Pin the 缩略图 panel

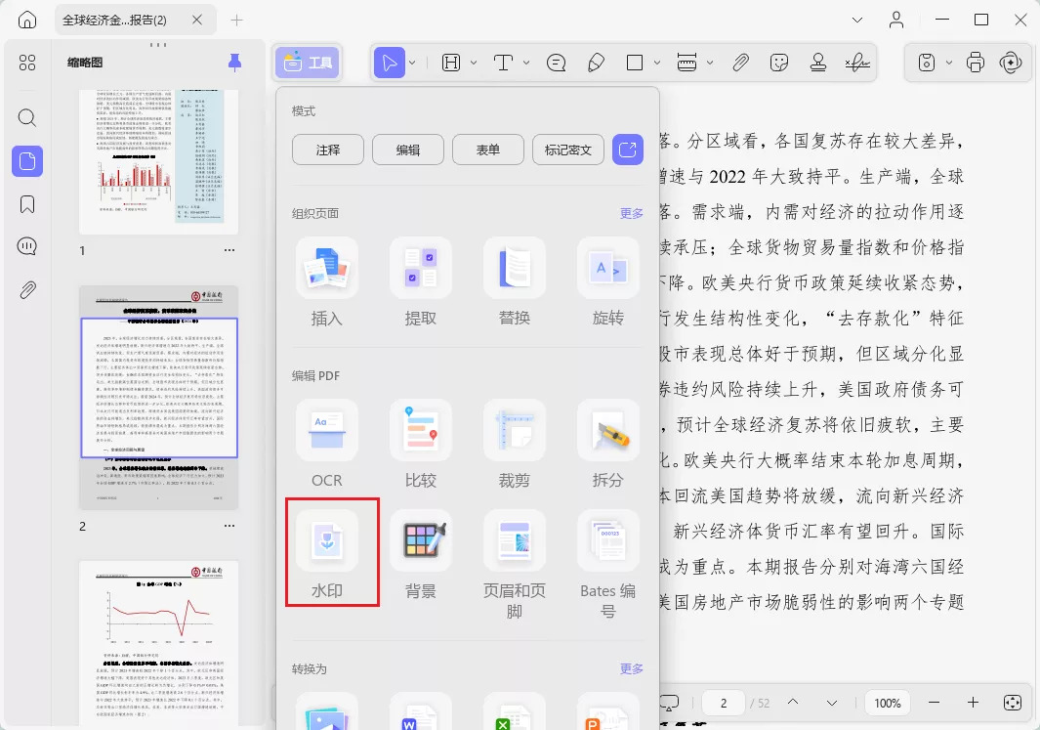click(233, 62)
